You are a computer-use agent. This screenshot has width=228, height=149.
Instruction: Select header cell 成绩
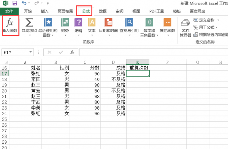[113, 68]
